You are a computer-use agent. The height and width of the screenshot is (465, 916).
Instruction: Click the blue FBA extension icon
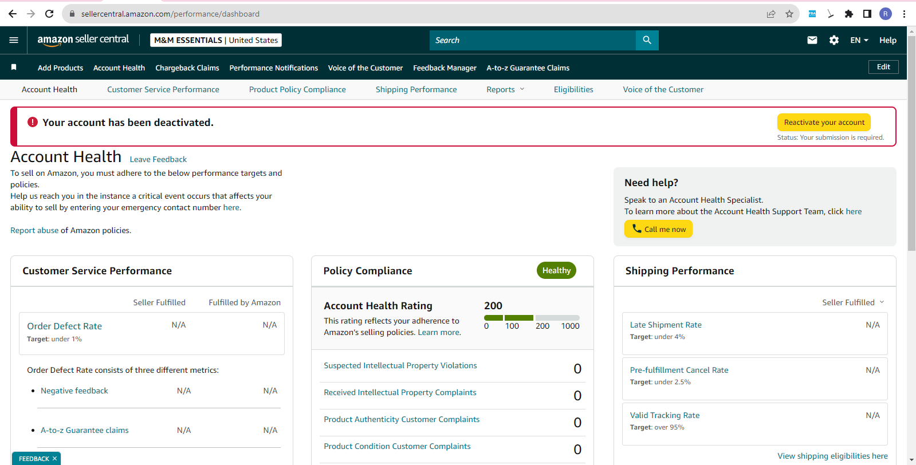(x=812, y=14)
